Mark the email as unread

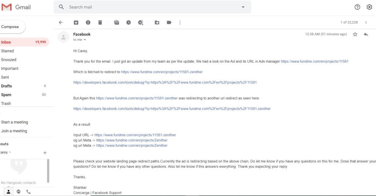pos(116,22)
